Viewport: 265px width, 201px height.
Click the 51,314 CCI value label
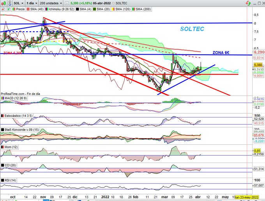click(x=259, y=169)
